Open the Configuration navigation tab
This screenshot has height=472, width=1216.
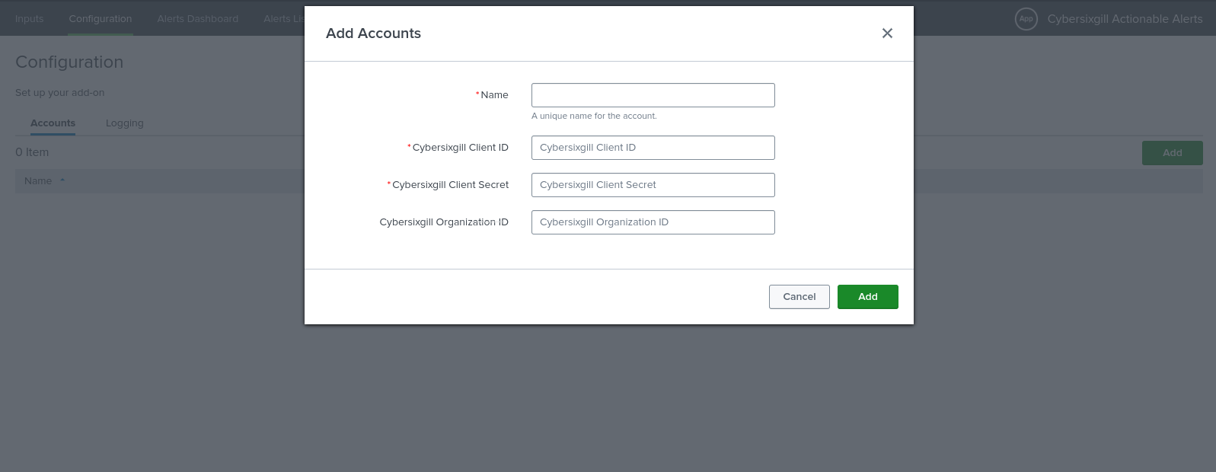tap(101, 18)
